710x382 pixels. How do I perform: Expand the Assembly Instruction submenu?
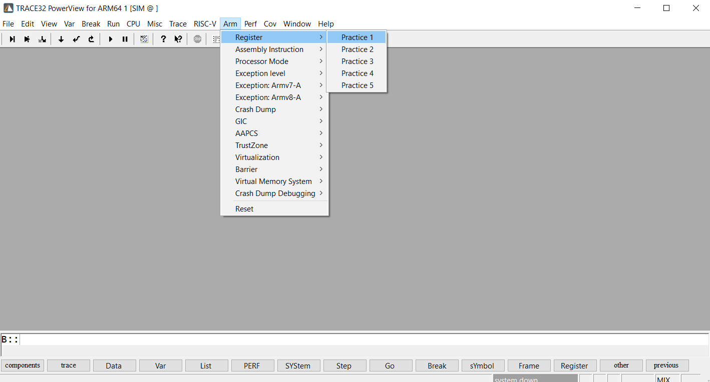click(274, 49)
